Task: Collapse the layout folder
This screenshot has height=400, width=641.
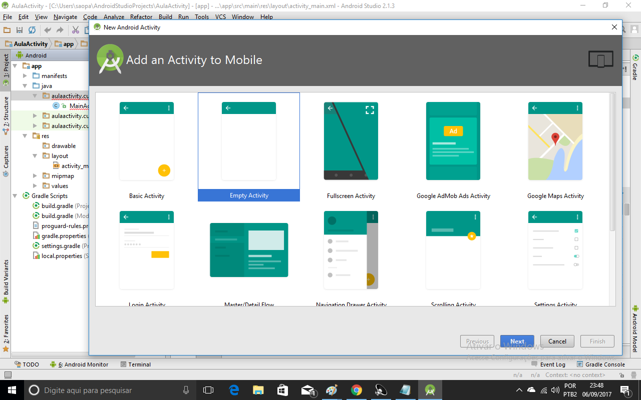Action: (35, 156)
